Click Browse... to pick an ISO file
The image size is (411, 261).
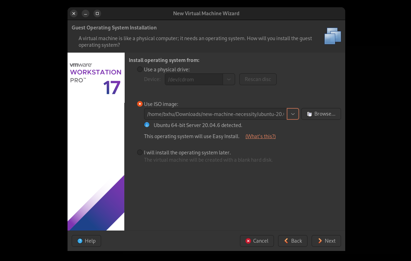click(321, 114)
